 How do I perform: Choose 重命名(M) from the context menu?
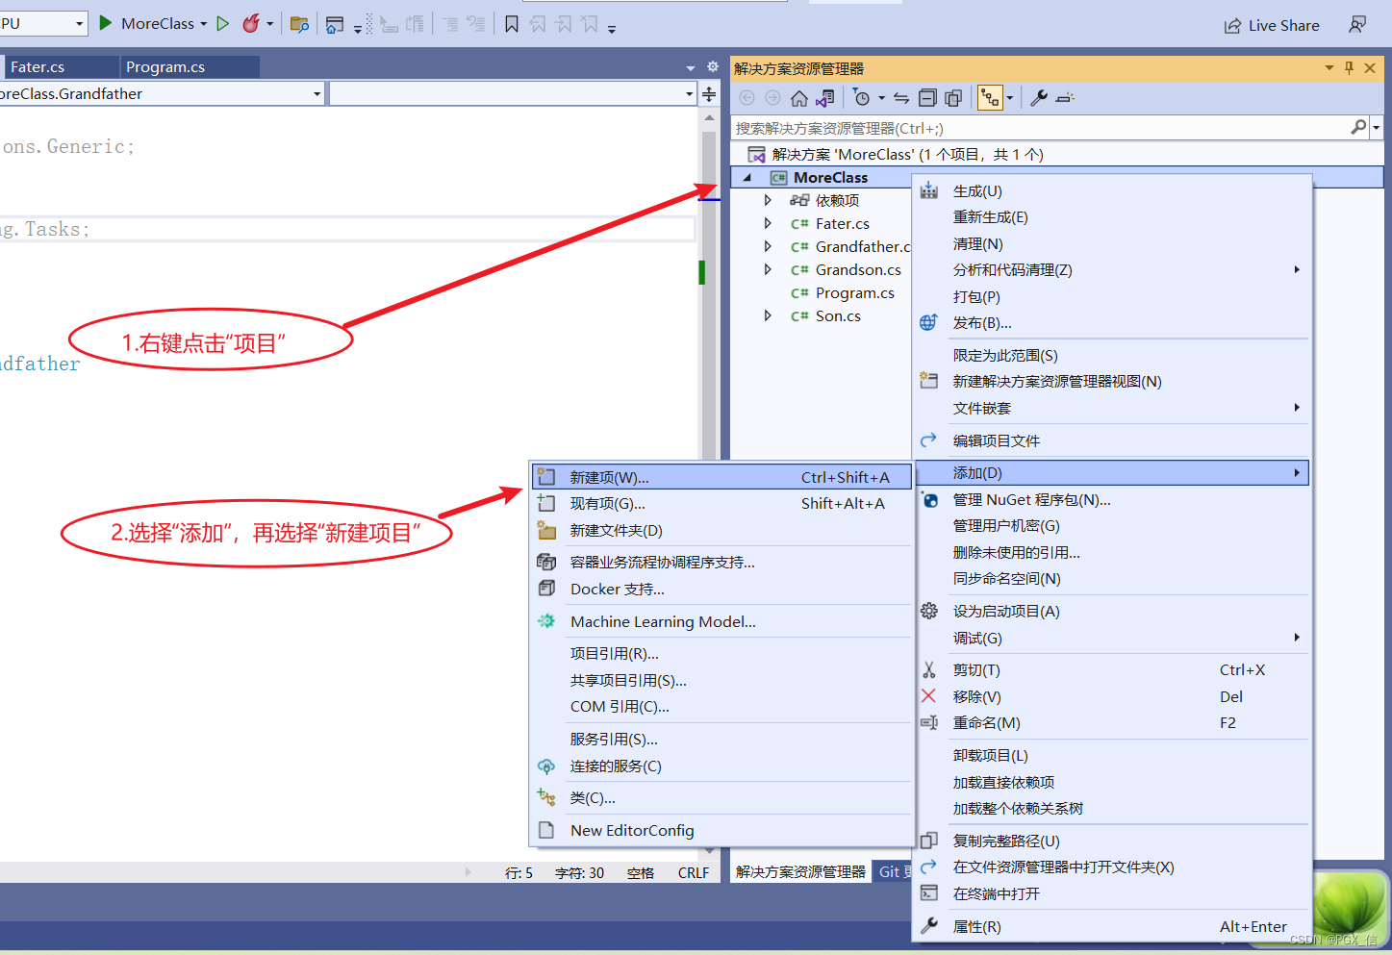1112,722
